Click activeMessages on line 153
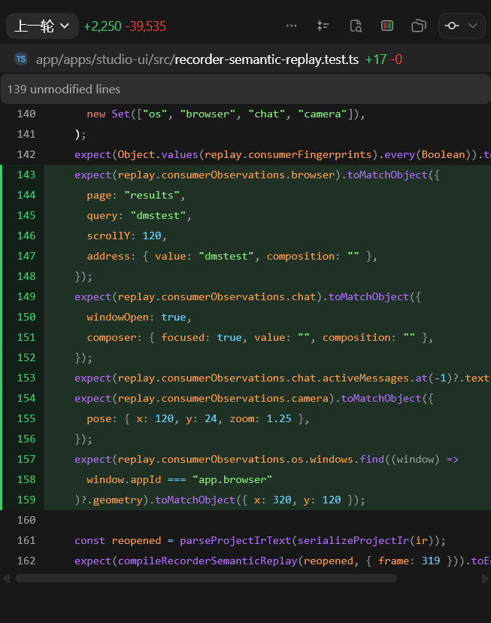 tap(365, 378)
